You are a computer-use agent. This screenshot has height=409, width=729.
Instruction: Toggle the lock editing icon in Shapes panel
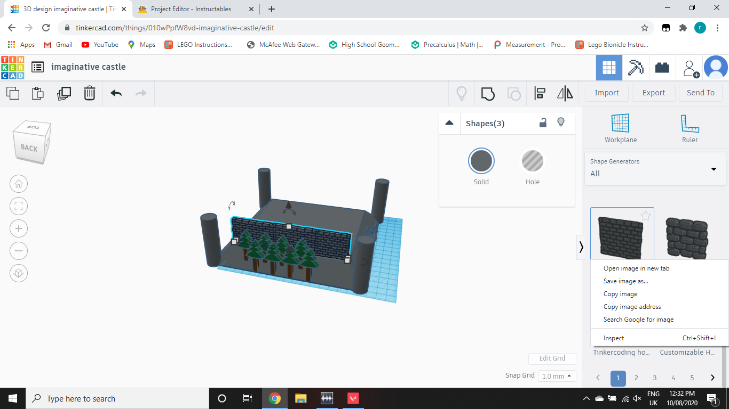pyautogui.click(x=543, y=123)
